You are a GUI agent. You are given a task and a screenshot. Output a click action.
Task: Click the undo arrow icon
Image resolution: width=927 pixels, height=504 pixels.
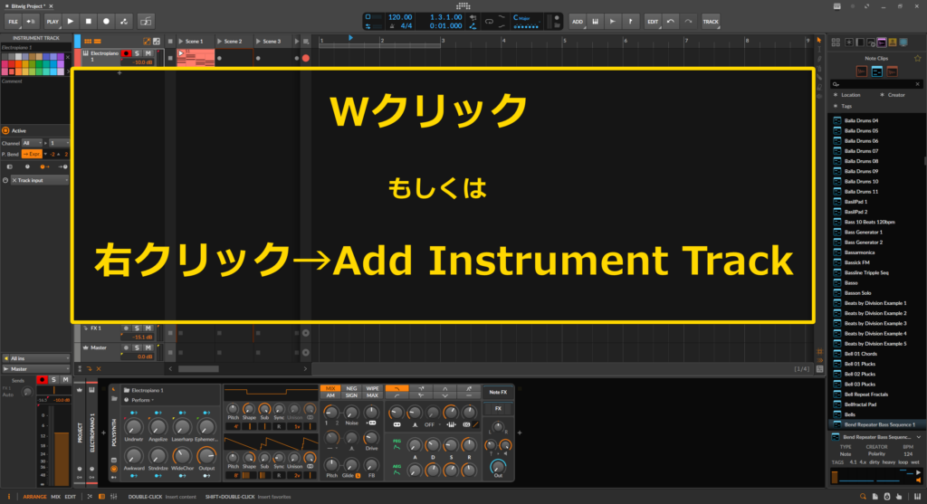(x=671, y=22)
